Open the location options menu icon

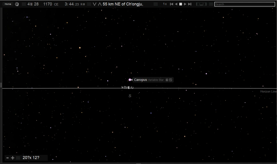click(x=89, y=4)
